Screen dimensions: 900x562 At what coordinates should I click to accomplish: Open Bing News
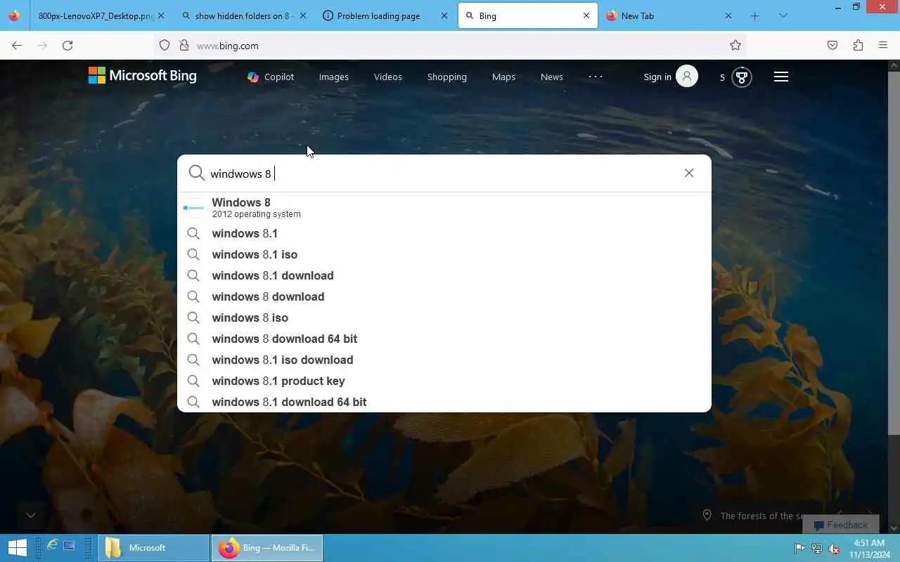coord(552,77)
